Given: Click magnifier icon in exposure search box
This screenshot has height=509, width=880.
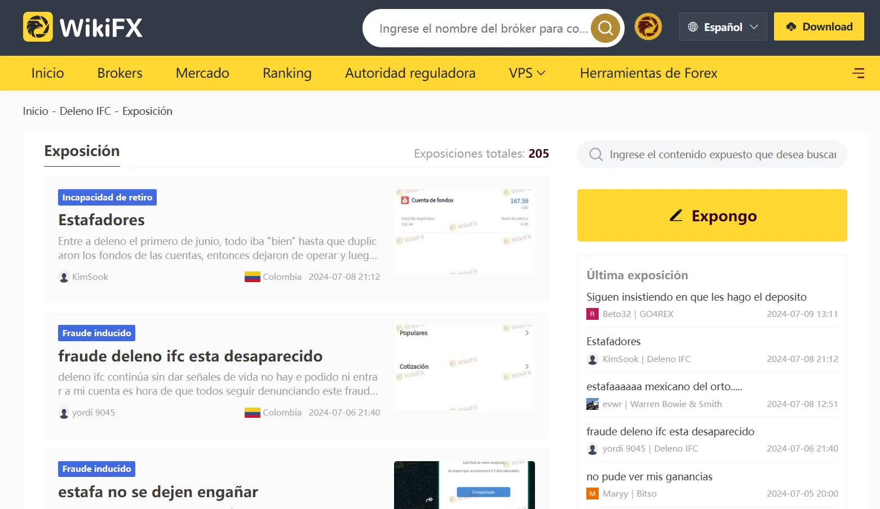Looking at the screenshot, I should click(596, 154).
